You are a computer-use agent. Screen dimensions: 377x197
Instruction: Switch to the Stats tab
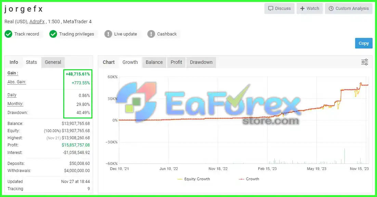31,62
